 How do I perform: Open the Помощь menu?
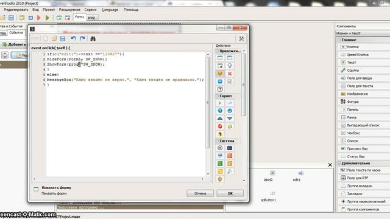point(131,10)
